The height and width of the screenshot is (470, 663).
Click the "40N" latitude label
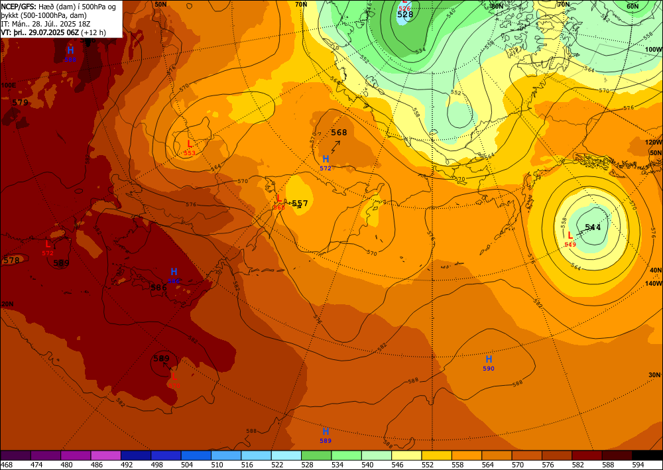coord(656,270)
